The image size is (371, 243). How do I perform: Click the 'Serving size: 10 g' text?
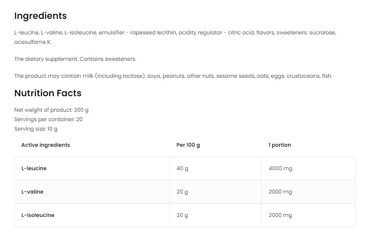tap(36, 129)
